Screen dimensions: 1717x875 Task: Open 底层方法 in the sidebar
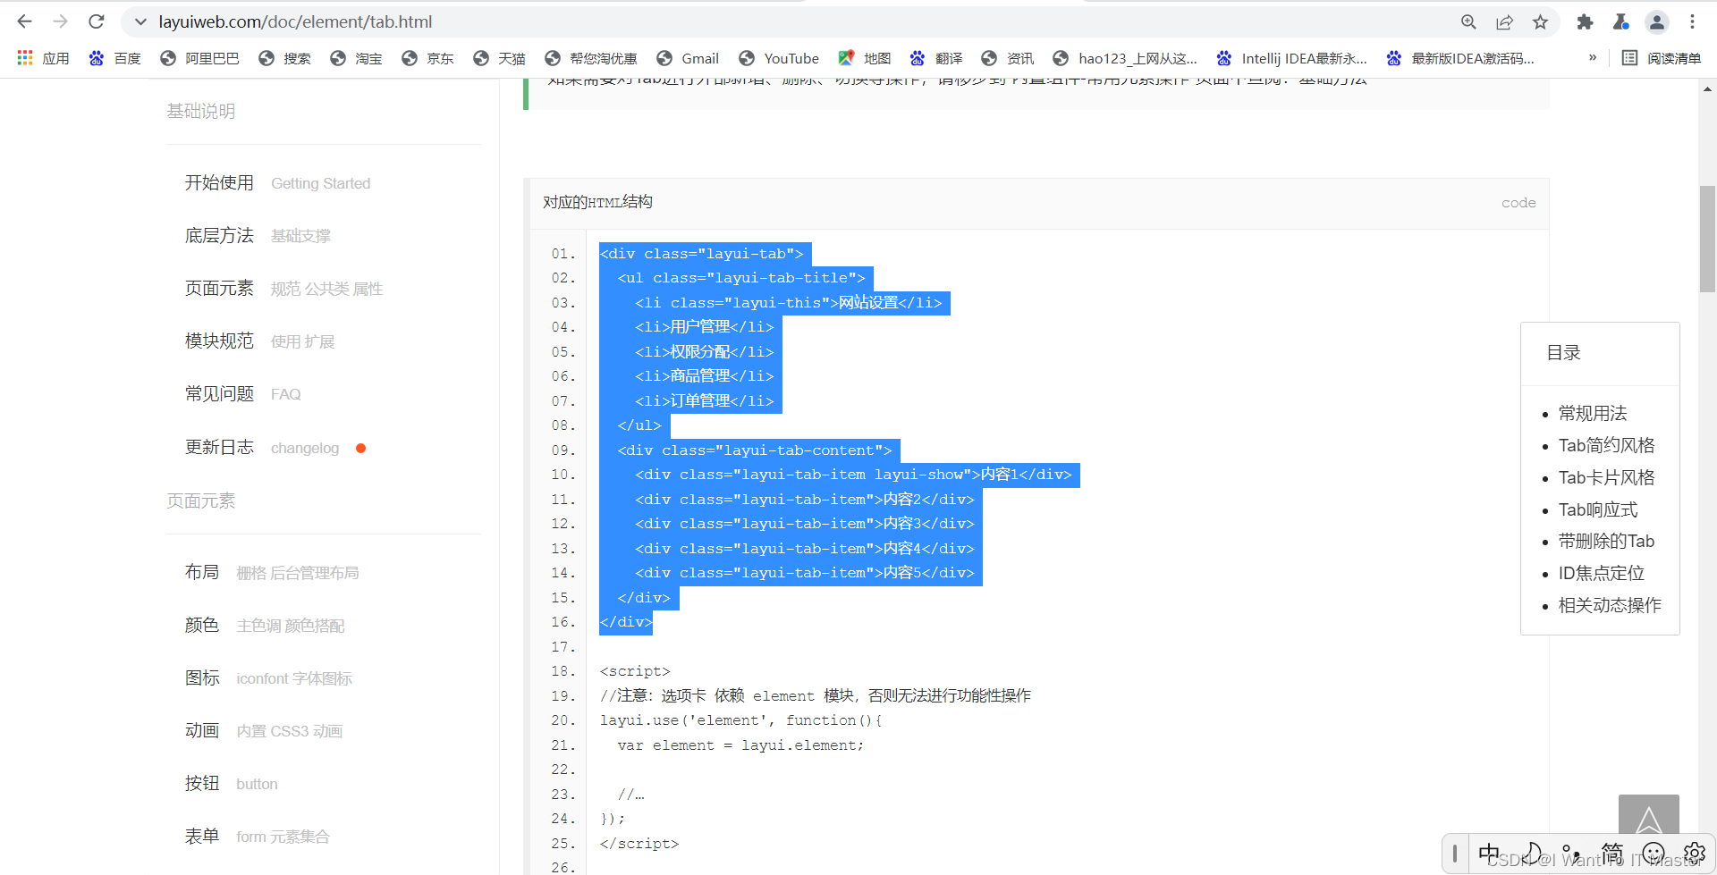[258, 236]
